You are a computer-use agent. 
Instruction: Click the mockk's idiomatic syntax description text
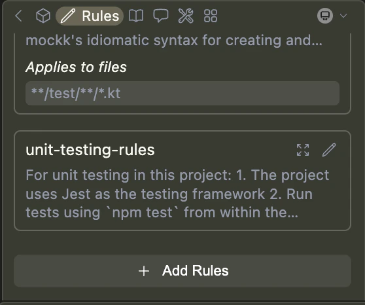(174, 41)
